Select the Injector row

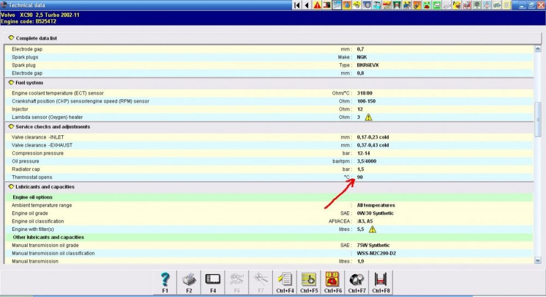tap(269, 109)
